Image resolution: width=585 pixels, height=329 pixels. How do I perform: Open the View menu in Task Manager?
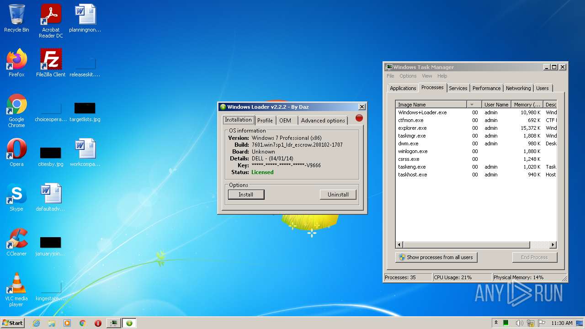point(427,76)
